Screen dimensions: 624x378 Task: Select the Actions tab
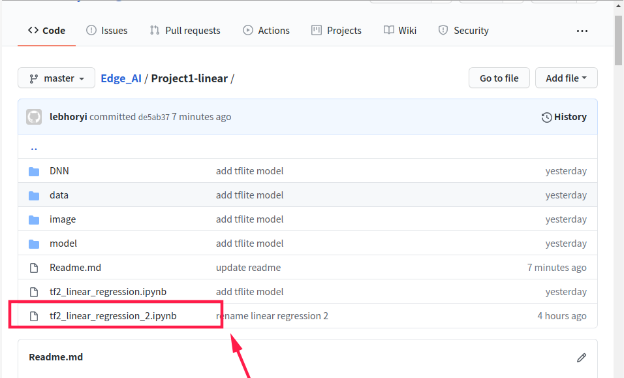[x=266, y=31]
